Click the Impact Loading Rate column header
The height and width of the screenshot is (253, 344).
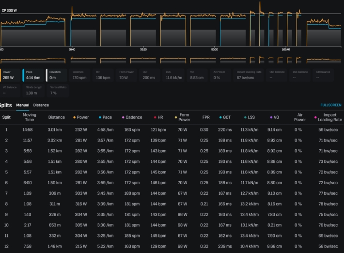point(329,117)
